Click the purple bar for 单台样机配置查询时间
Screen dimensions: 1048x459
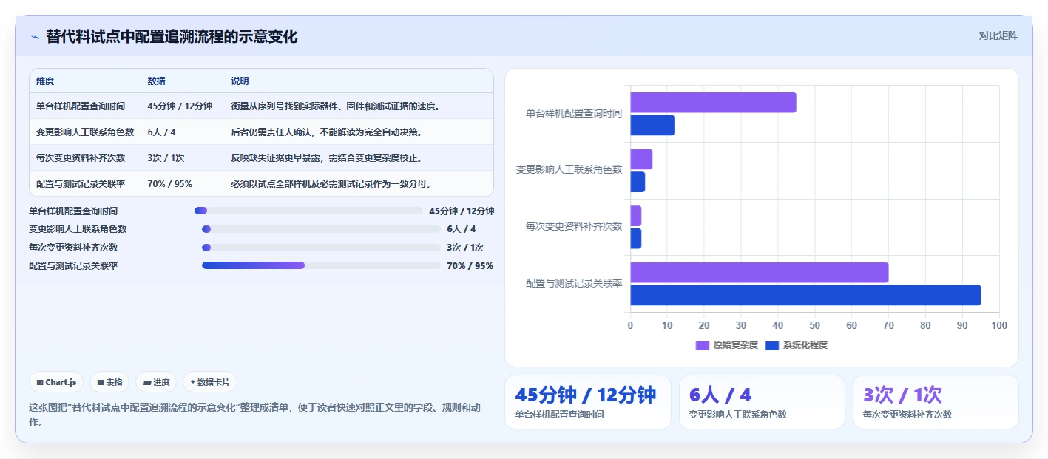[x=713, y=103]
